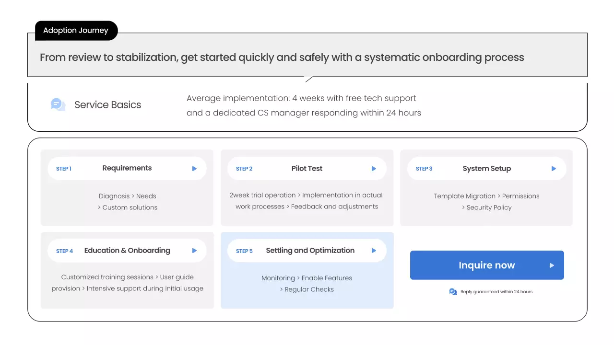Click the Service Basics chat bubble icon

[58, 104]
